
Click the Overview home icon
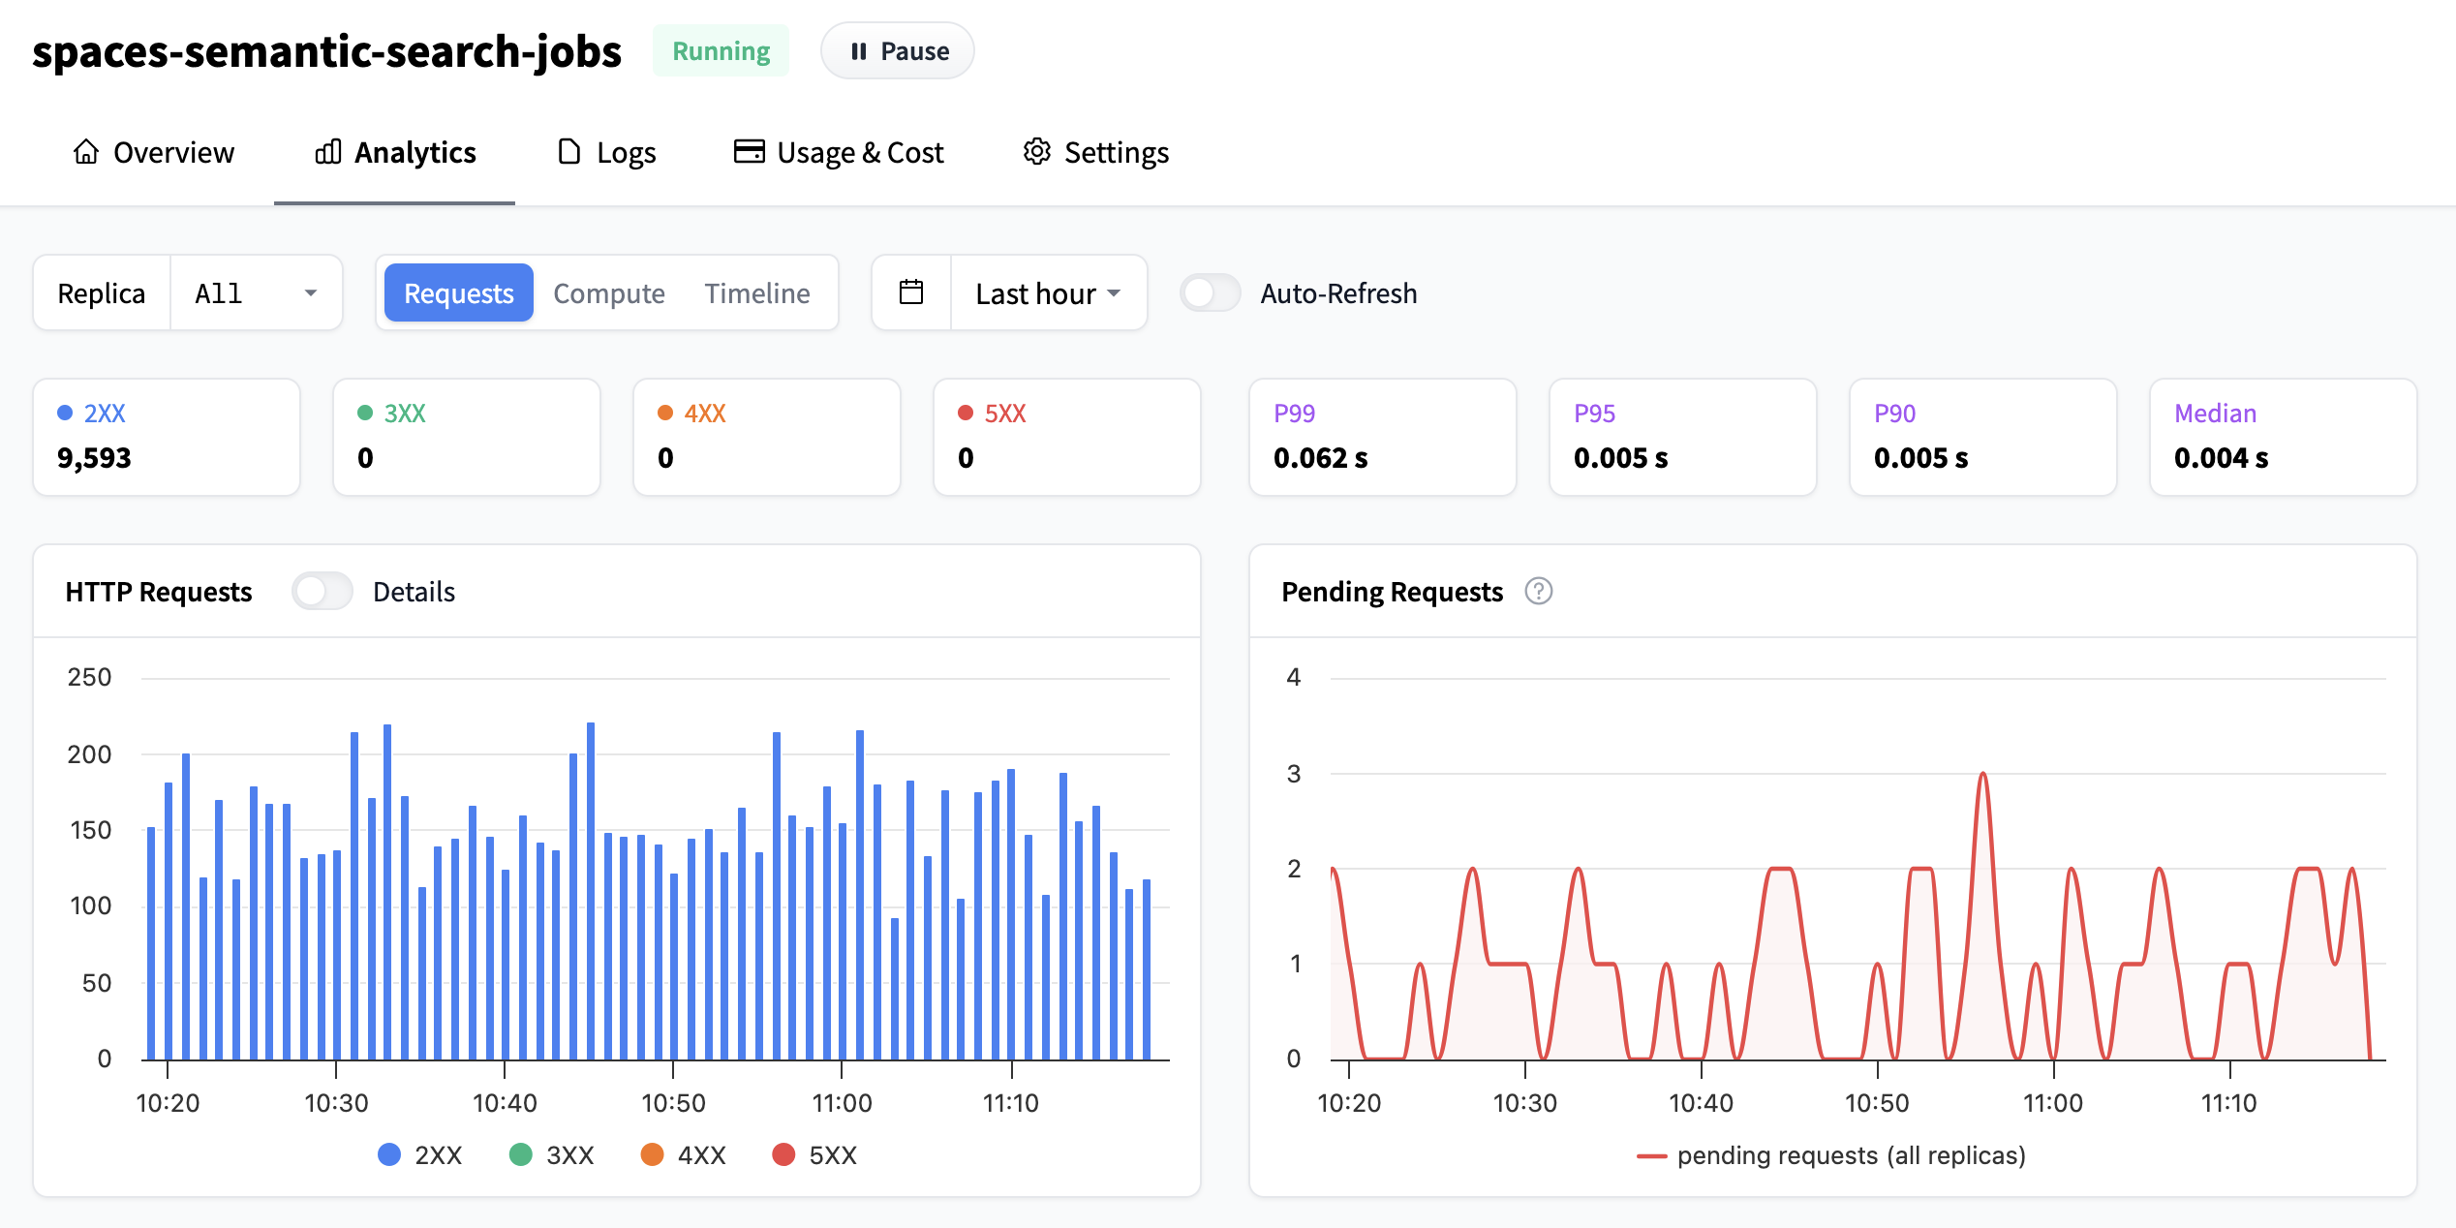(x=86, y=152)
